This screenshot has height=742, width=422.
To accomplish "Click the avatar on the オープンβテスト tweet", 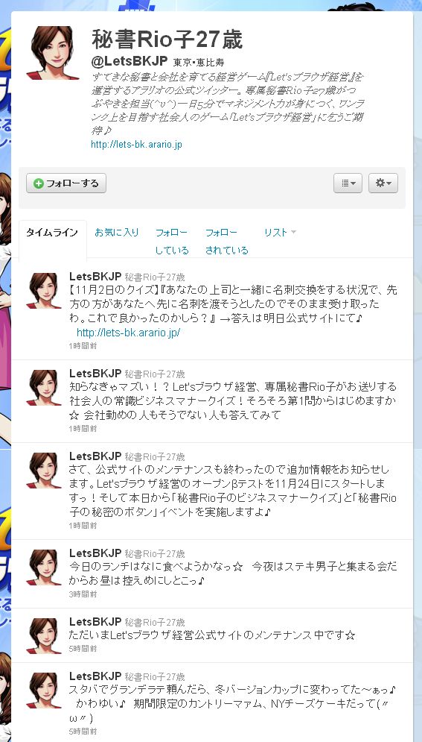I will click(x=44, y=471).
